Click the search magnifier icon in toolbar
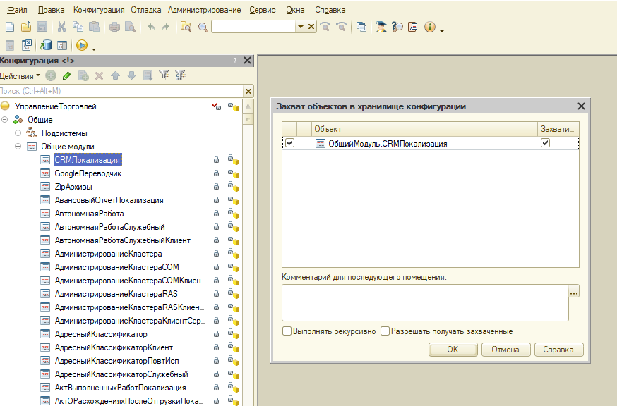Viewport: 617px width, 406px height. pos(203,27)
